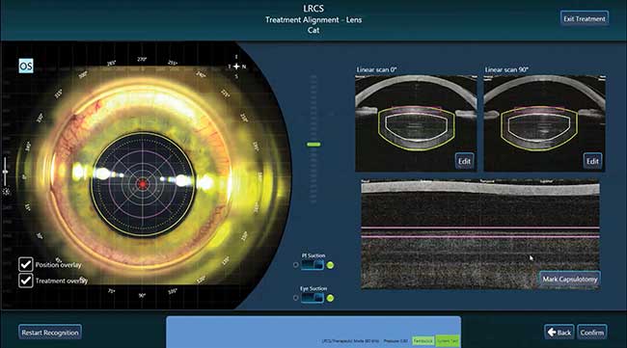Toggle the Position overlay checkbox

pos(26,264)
